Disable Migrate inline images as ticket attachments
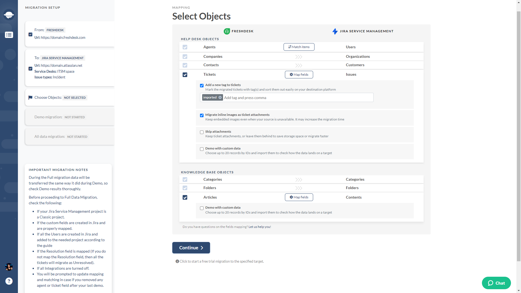This screenshot has height=293, width=521. click(202, 115)
